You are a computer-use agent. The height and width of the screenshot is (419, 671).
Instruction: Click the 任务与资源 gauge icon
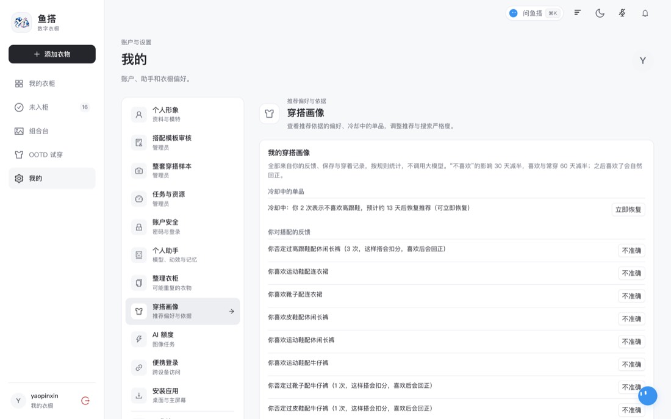point(138,199)
